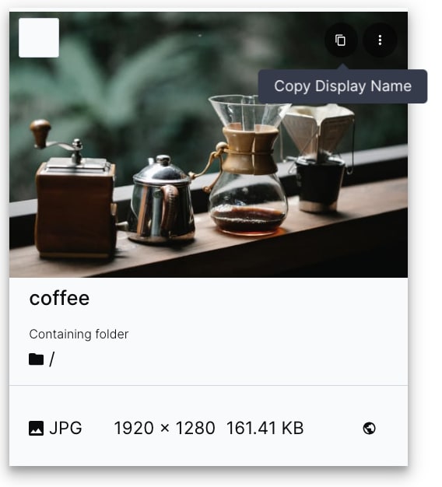Screen dimensions: 442x487
Task: Click the steel kettle in the preview
Action: 162,201
